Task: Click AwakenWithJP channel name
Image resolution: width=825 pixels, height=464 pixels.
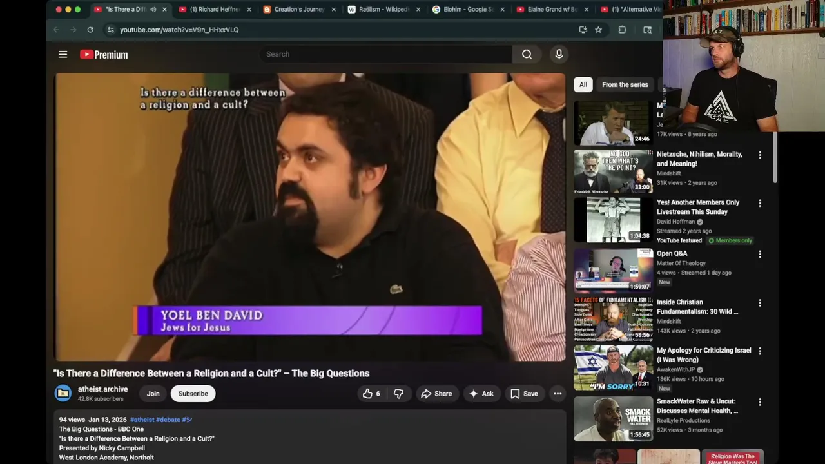Action: tap(676, 370)
